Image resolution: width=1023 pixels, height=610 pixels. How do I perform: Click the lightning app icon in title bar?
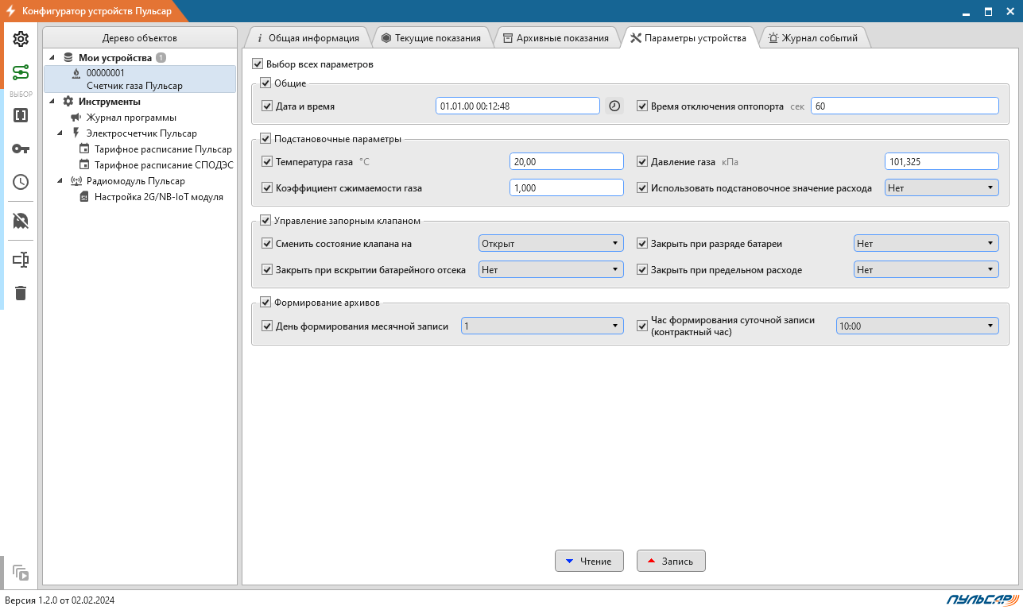pos(10,11)
